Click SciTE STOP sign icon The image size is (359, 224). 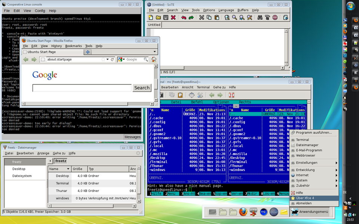275,18
